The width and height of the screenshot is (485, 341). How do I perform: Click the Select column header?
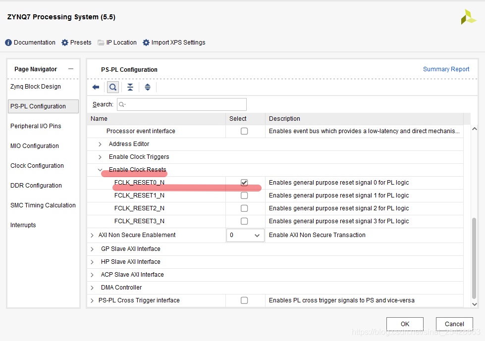coord(245,119)
